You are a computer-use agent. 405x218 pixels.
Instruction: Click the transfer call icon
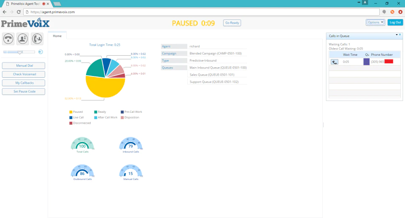tap(37, 39)
